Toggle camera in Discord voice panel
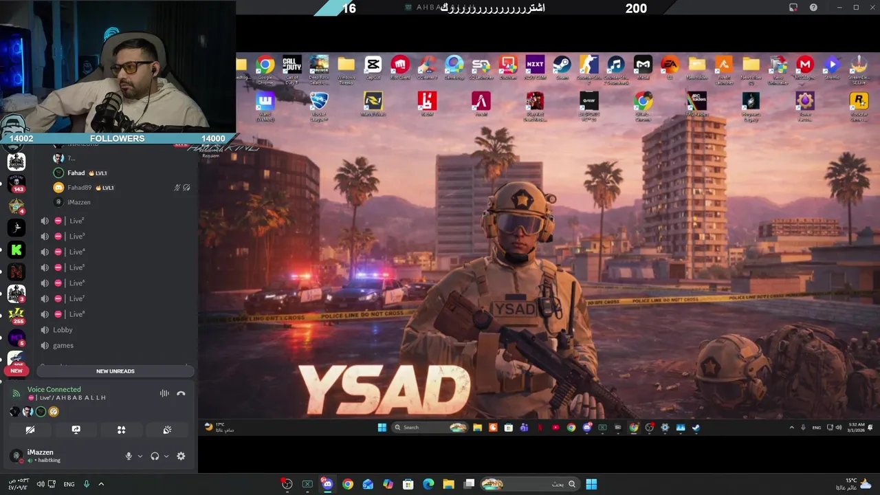The height and width of the screenshot is (495, 880). pos(30,430)
